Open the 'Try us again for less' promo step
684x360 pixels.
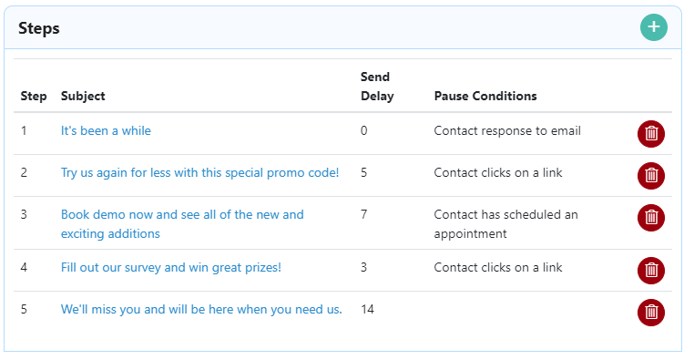tap(199, 172)
